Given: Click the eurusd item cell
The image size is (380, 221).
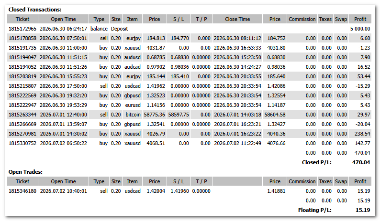Looking at the screenshot, I should tap(133, 105).
